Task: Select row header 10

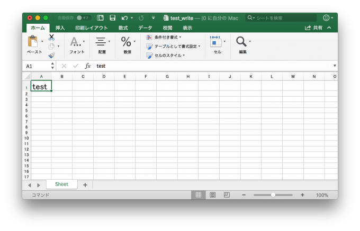Action: tap(26, 138)
